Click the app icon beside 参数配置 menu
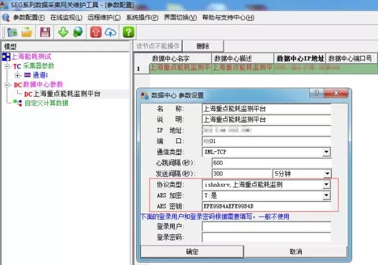This screenshot has width=378, height=265. click(6, 18)
